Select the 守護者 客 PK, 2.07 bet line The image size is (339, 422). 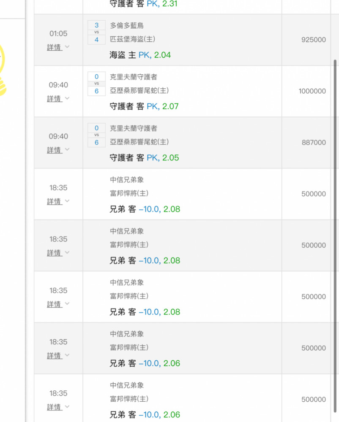[144, 106]
